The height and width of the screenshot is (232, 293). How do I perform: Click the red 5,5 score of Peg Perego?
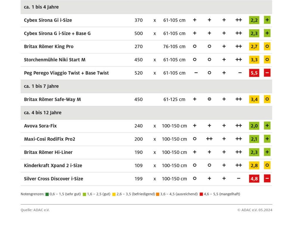tap(254, 73)
